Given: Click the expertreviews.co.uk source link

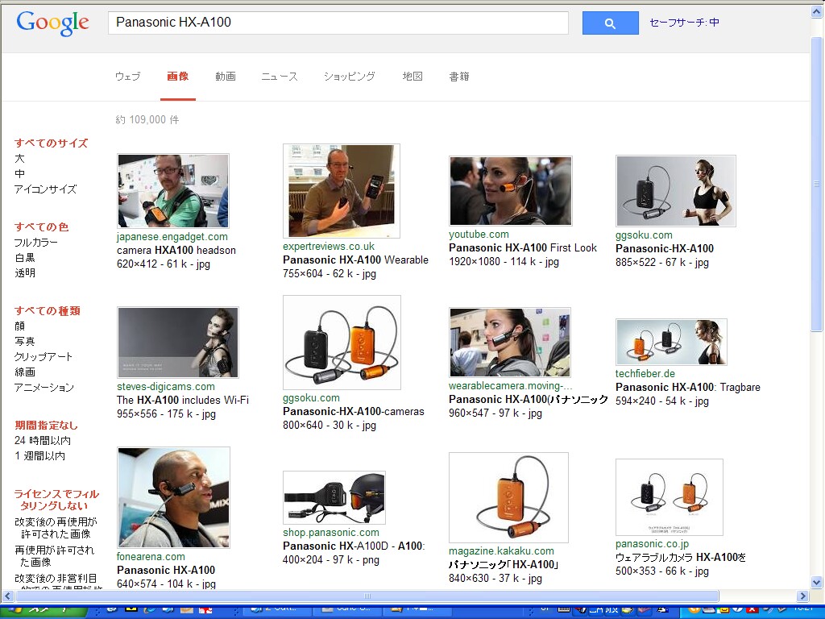Looking at the screenshot, I should coord(329,247).
